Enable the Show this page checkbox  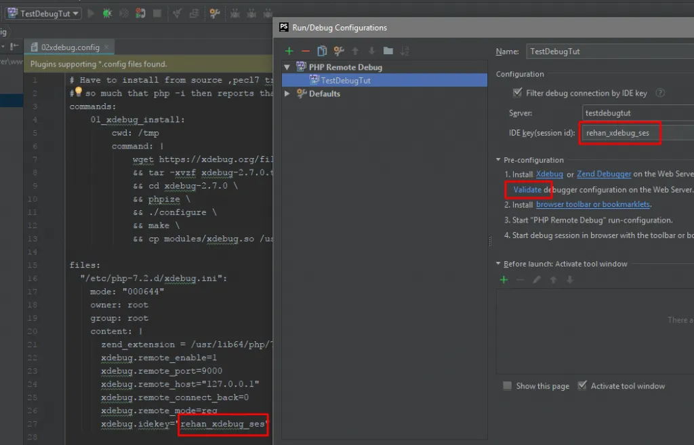508,386
